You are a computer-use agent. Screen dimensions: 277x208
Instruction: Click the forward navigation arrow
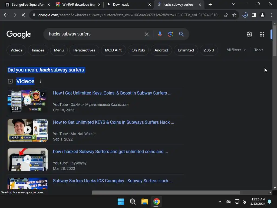[15, 15]
